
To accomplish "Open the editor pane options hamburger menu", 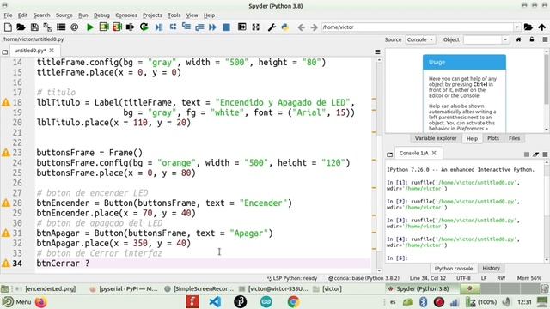I will tap(378, 51).
